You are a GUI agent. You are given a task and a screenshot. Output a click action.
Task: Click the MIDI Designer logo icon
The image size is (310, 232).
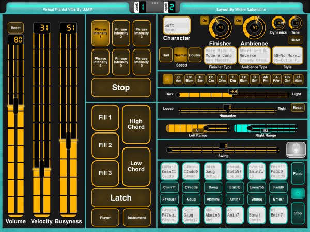[296, 150]
